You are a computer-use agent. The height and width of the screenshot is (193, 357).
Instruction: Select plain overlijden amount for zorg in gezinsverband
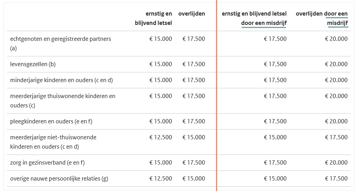[x=194, y=163]
